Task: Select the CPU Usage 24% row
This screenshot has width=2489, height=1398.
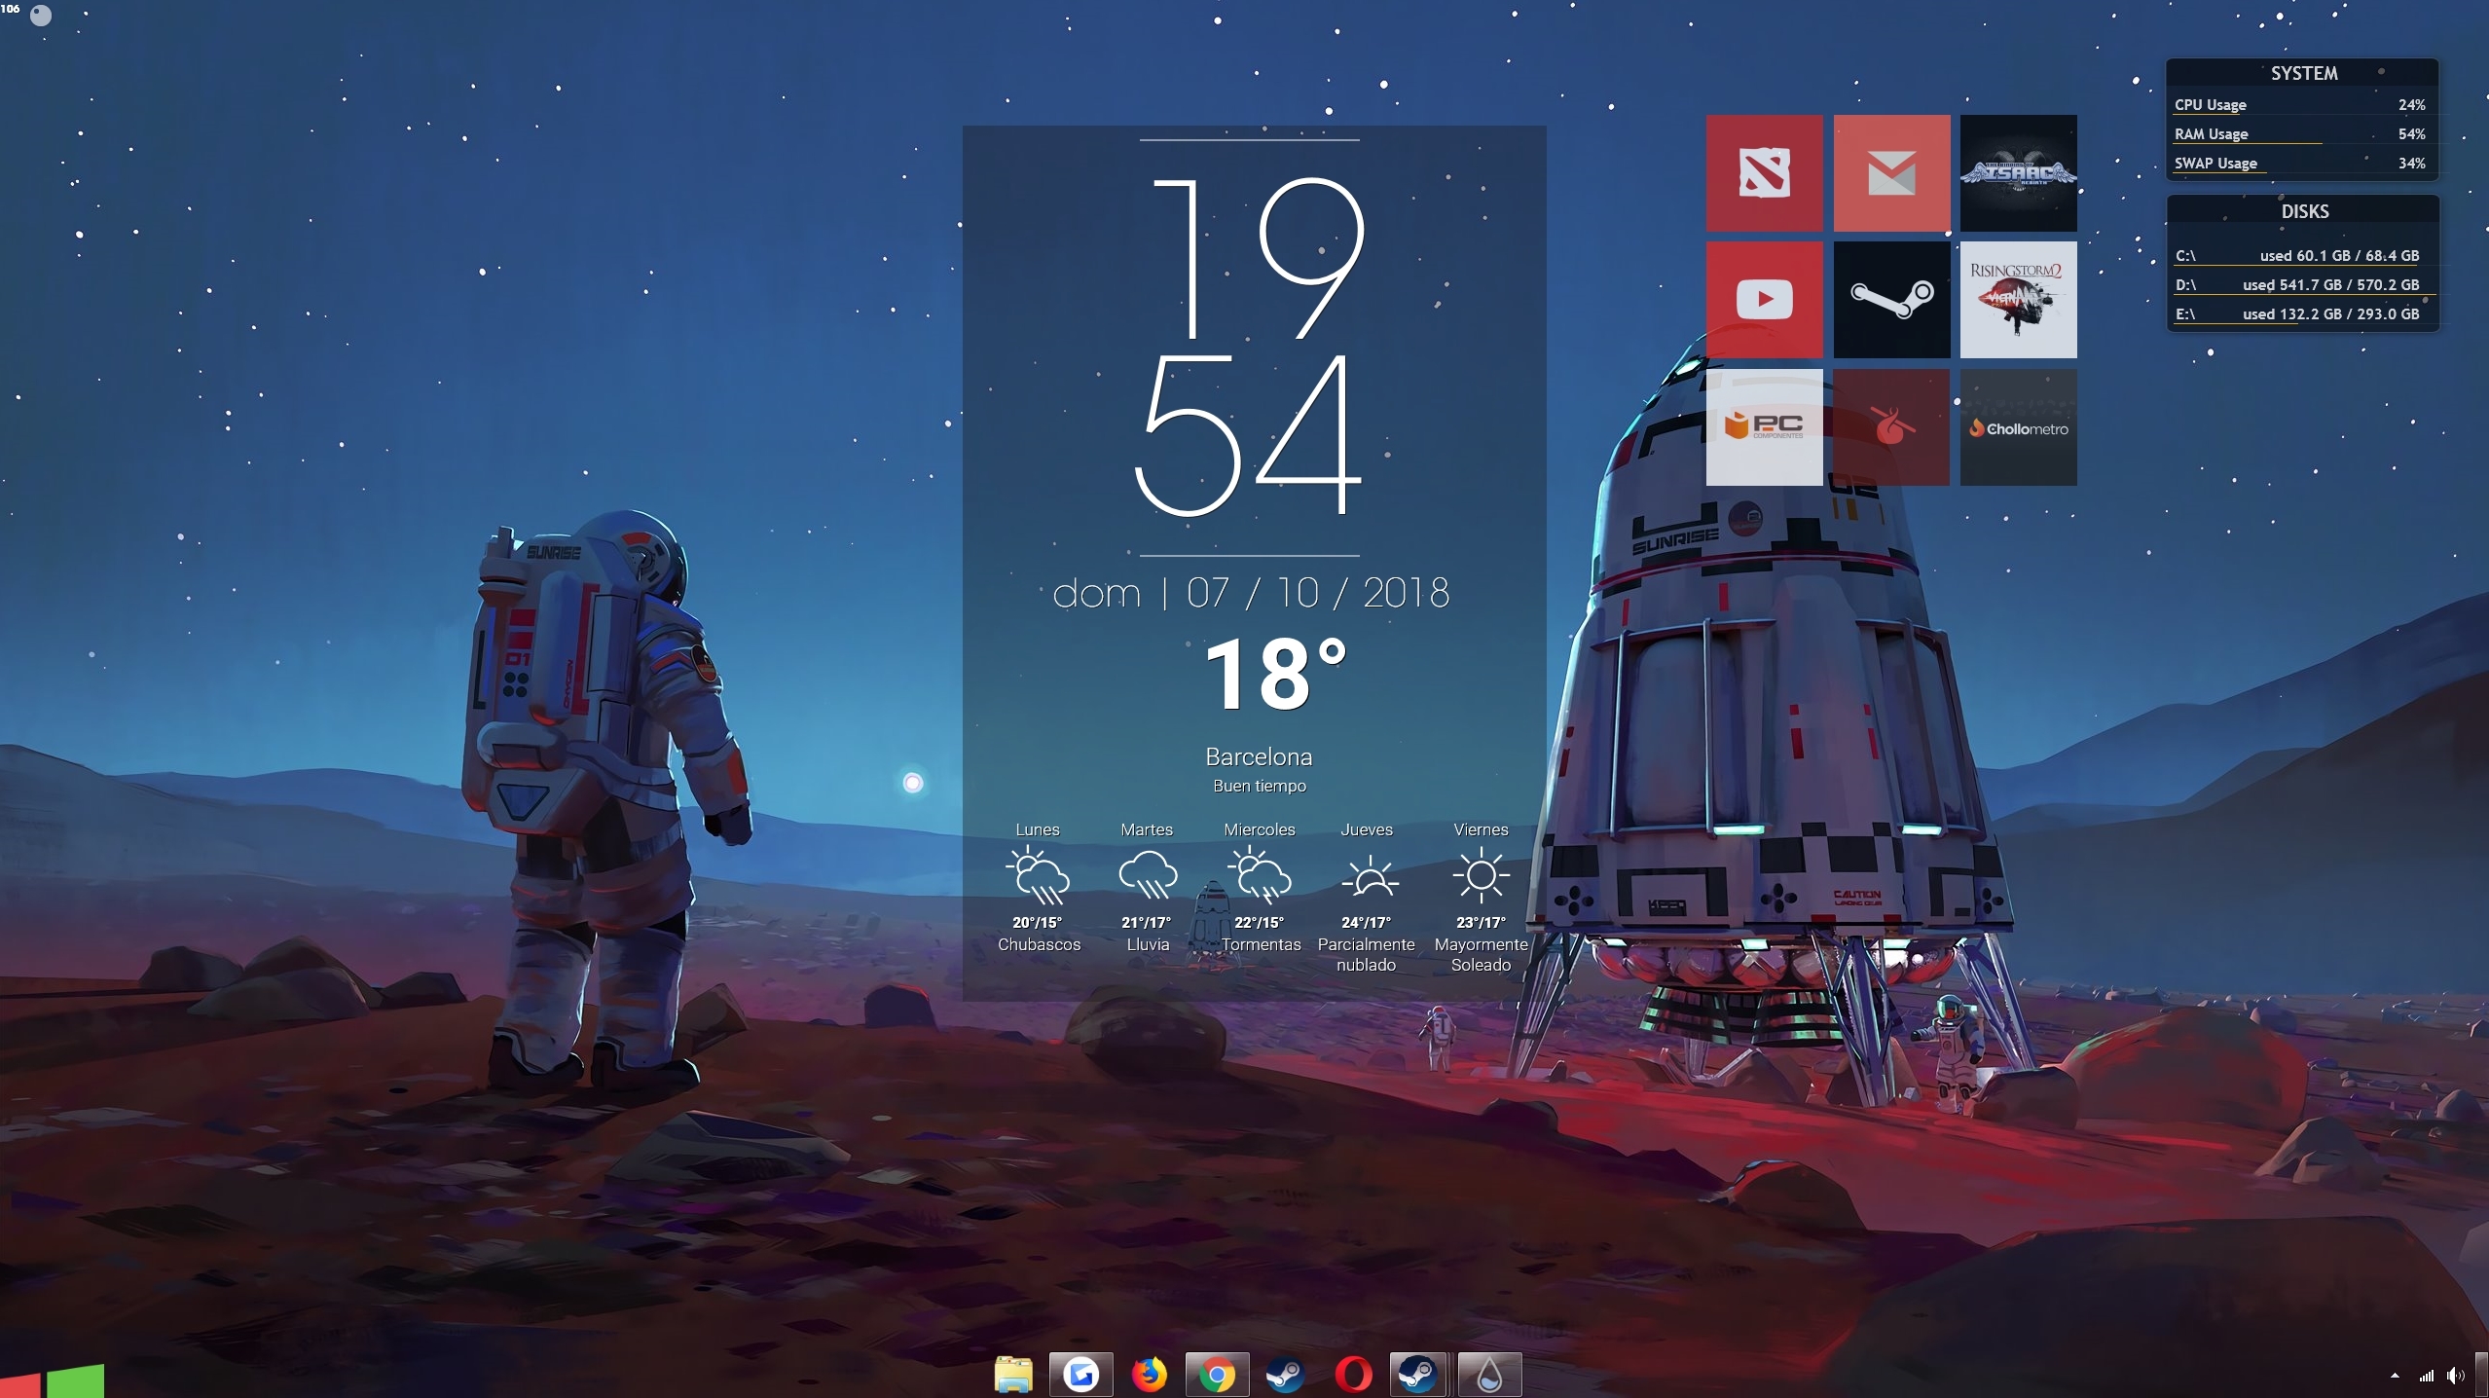Action: 2299,105
